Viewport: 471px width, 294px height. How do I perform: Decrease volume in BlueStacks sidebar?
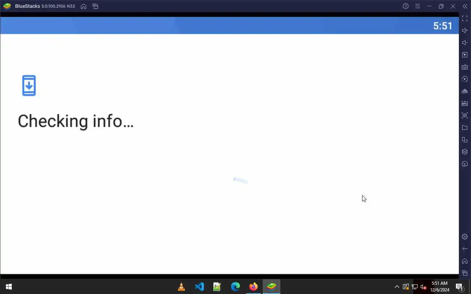pyautogui.click(x=465, y=43)
